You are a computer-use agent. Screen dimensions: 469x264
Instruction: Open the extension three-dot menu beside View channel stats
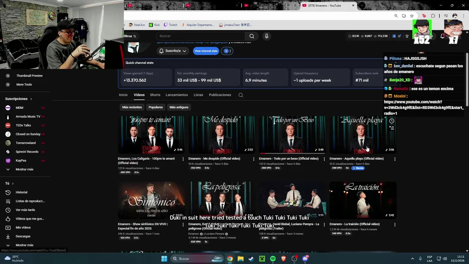pyautogui.click(x=230, y=51)
